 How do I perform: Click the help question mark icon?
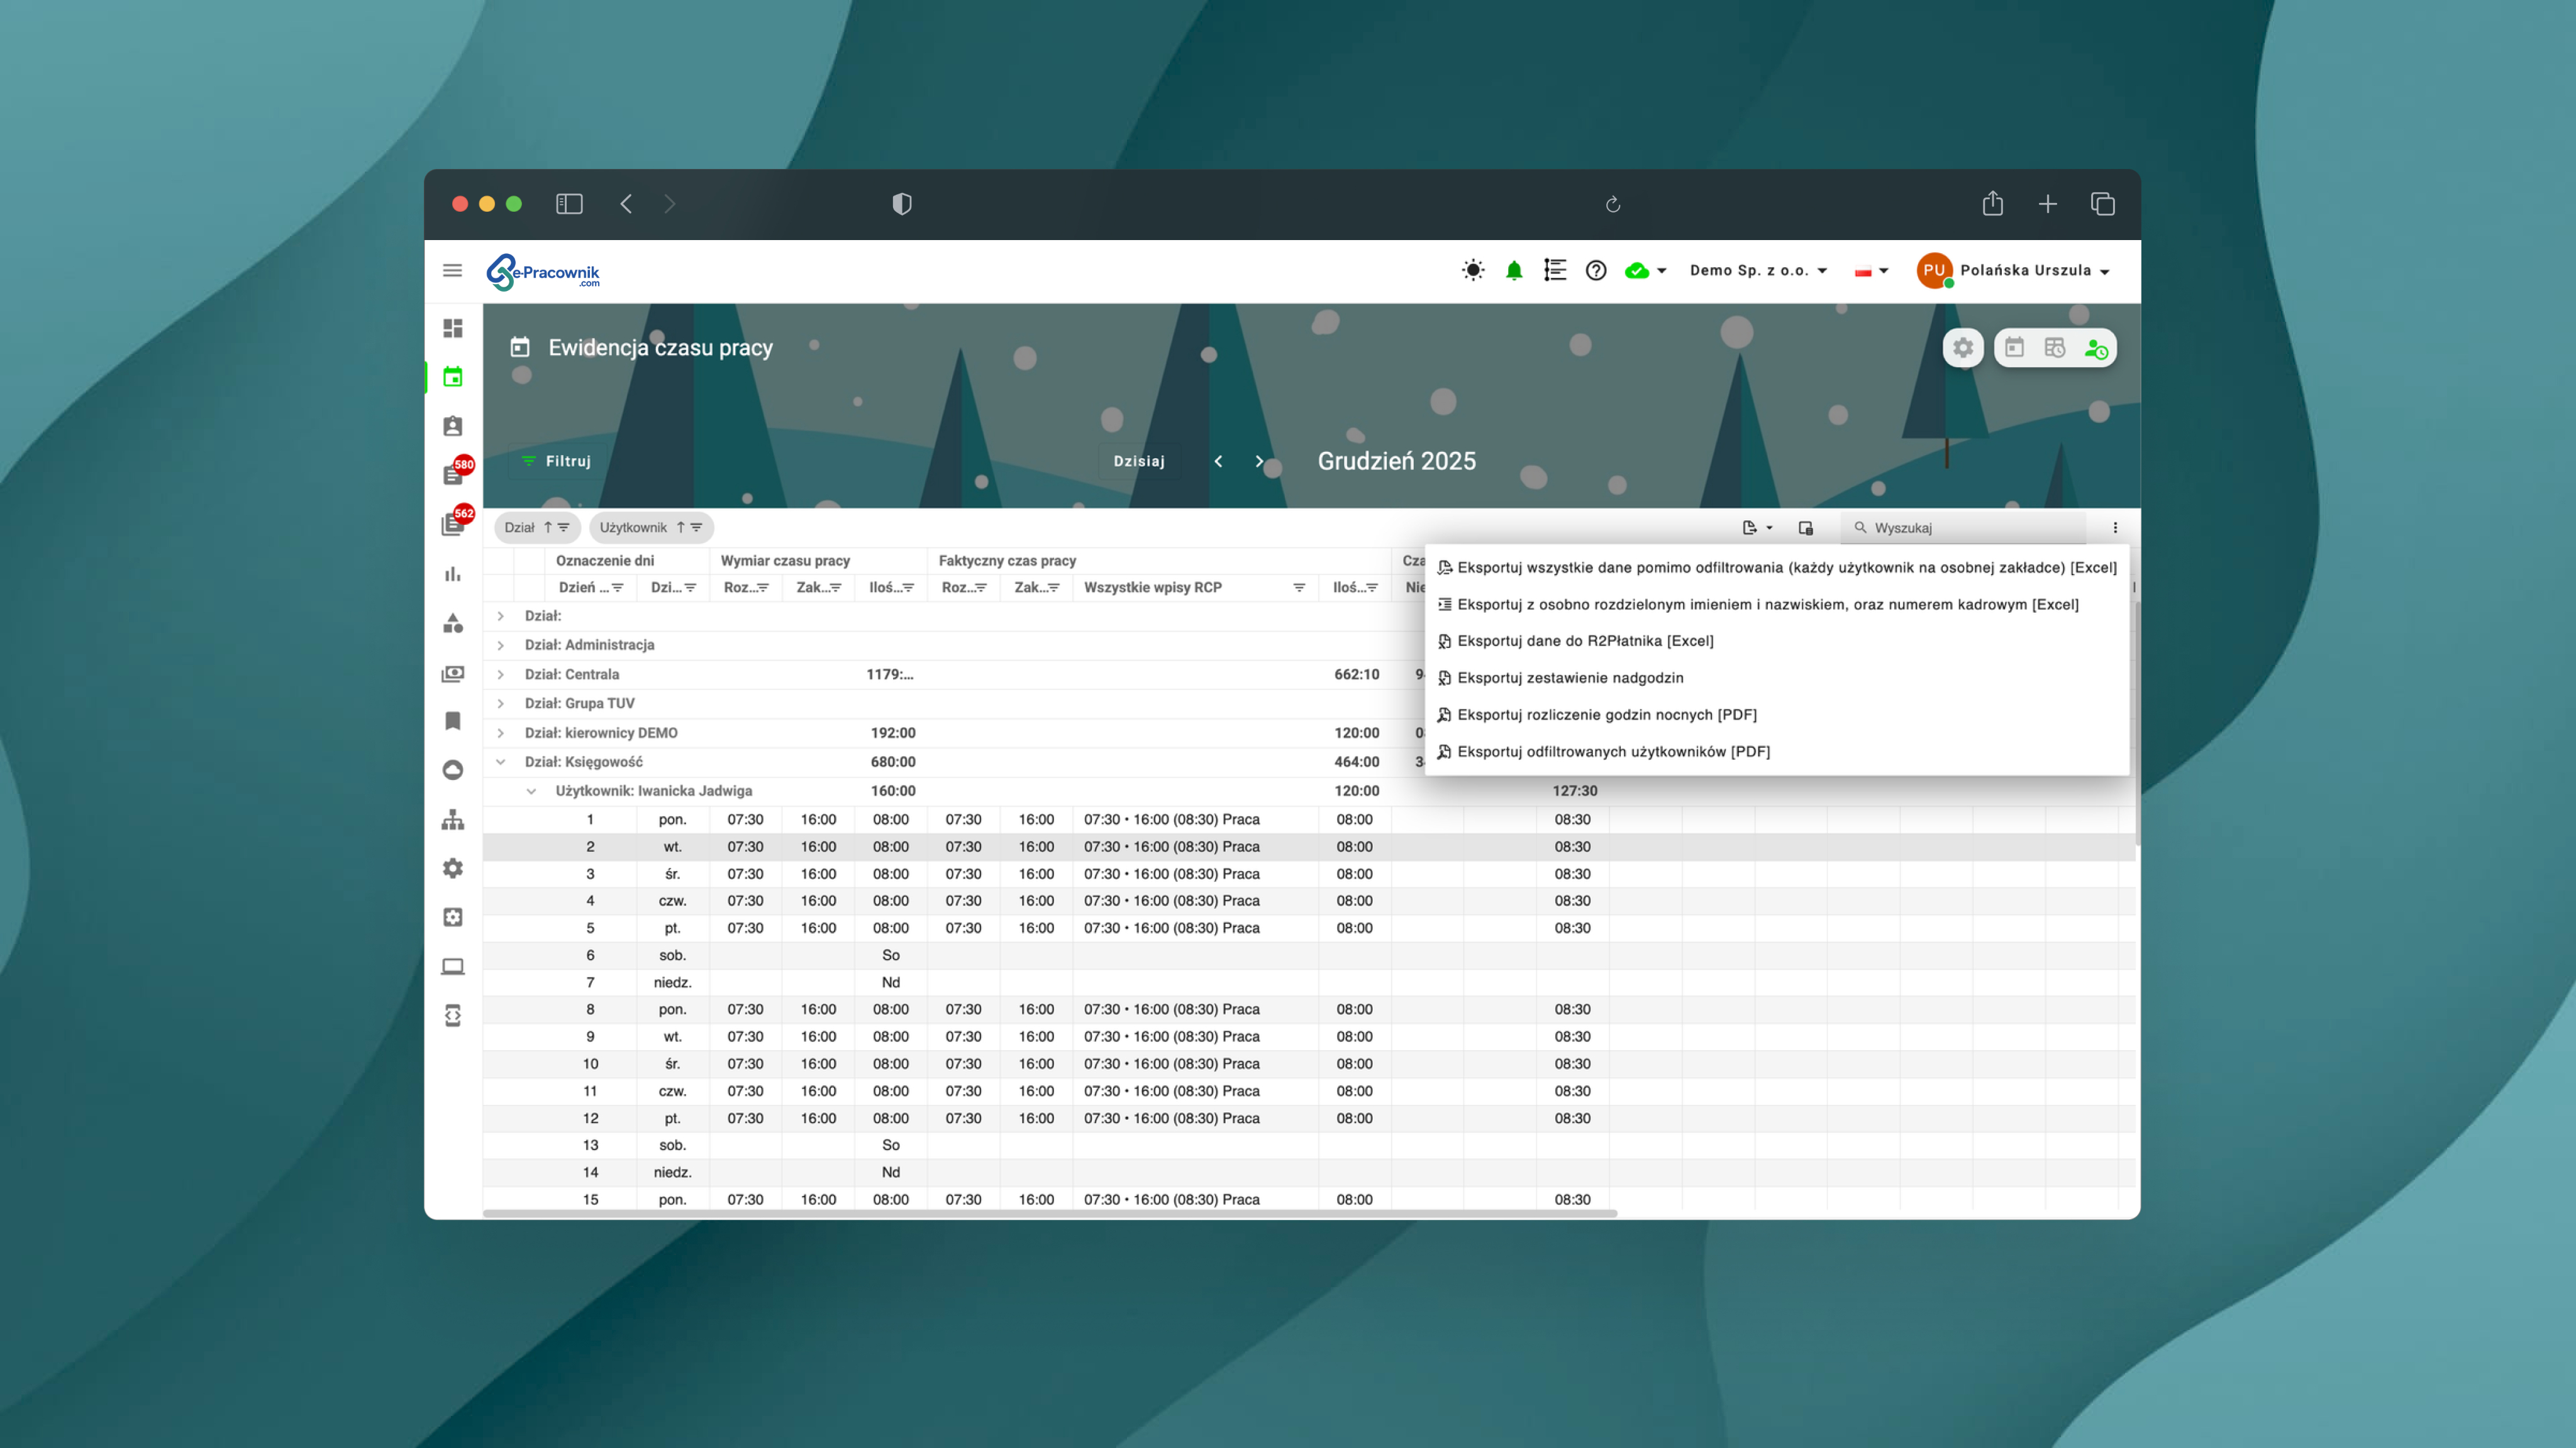tap(1596, 271)
